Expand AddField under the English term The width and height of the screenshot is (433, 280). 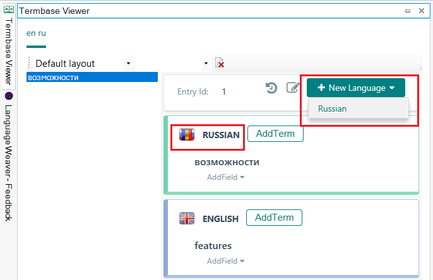pyautogui.click(x=225, y=261)
